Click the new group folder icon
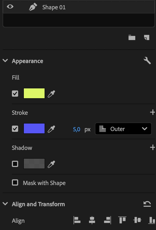 [x=132, y=38]
